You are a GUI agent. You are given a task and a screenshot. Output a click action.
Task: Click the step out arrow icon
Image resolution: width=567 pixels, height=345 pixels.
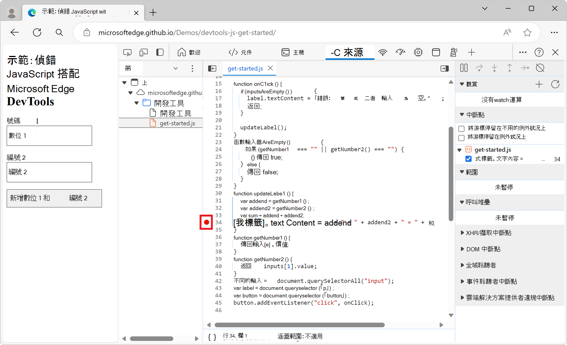tap(510, 68)
